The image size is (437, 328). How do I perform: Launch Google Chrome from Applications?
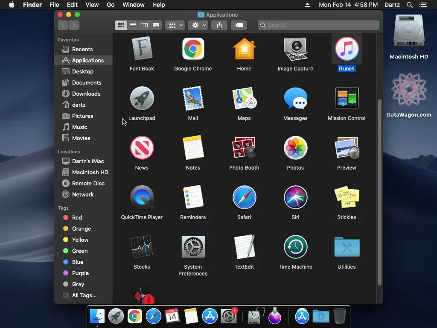[x=193, y=49]
